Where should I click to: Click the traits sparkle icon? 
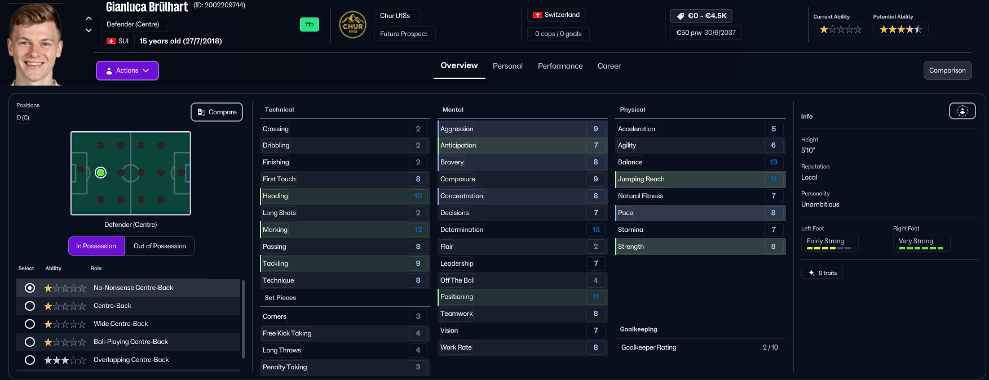(x=811, y=273)
